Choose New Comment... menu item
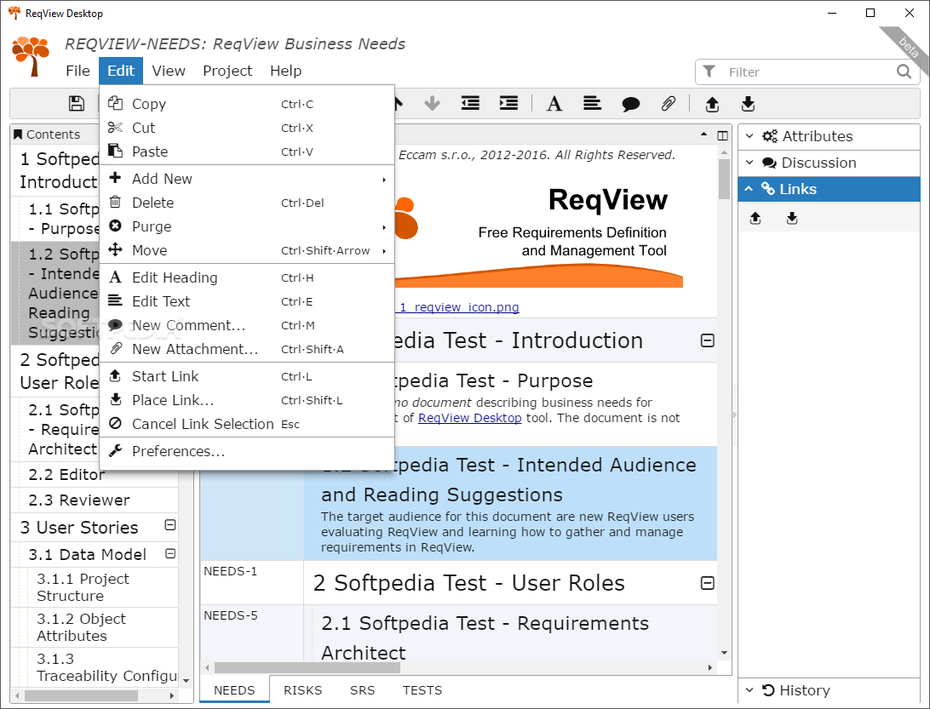Viewport: 930px width, 709px height. [247, 325]
